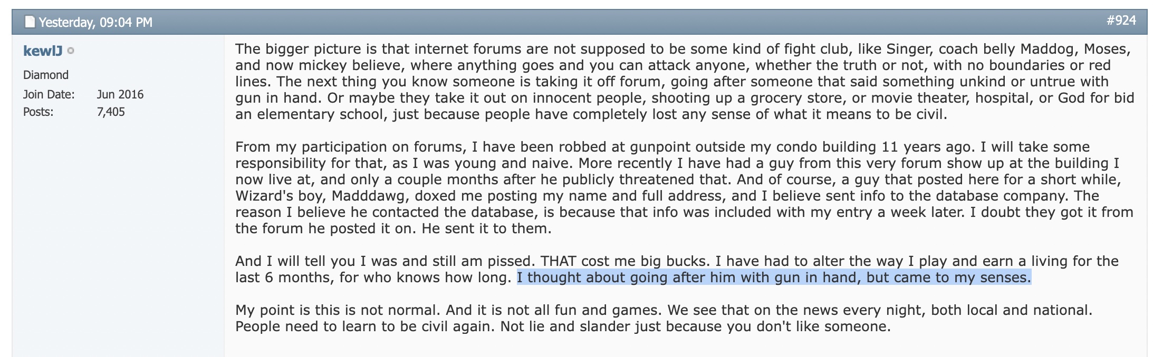The height and width of the screenshot is (357, 1153).
Task: Click the "Join Date:" label
Action: point(49,95)
